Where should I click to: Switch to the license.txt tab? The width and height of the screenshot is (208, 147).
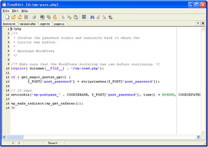click(x=9, y=24)
